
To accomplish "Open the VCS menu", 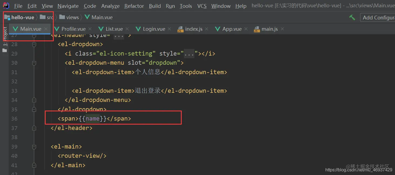I will pos(202,6).
